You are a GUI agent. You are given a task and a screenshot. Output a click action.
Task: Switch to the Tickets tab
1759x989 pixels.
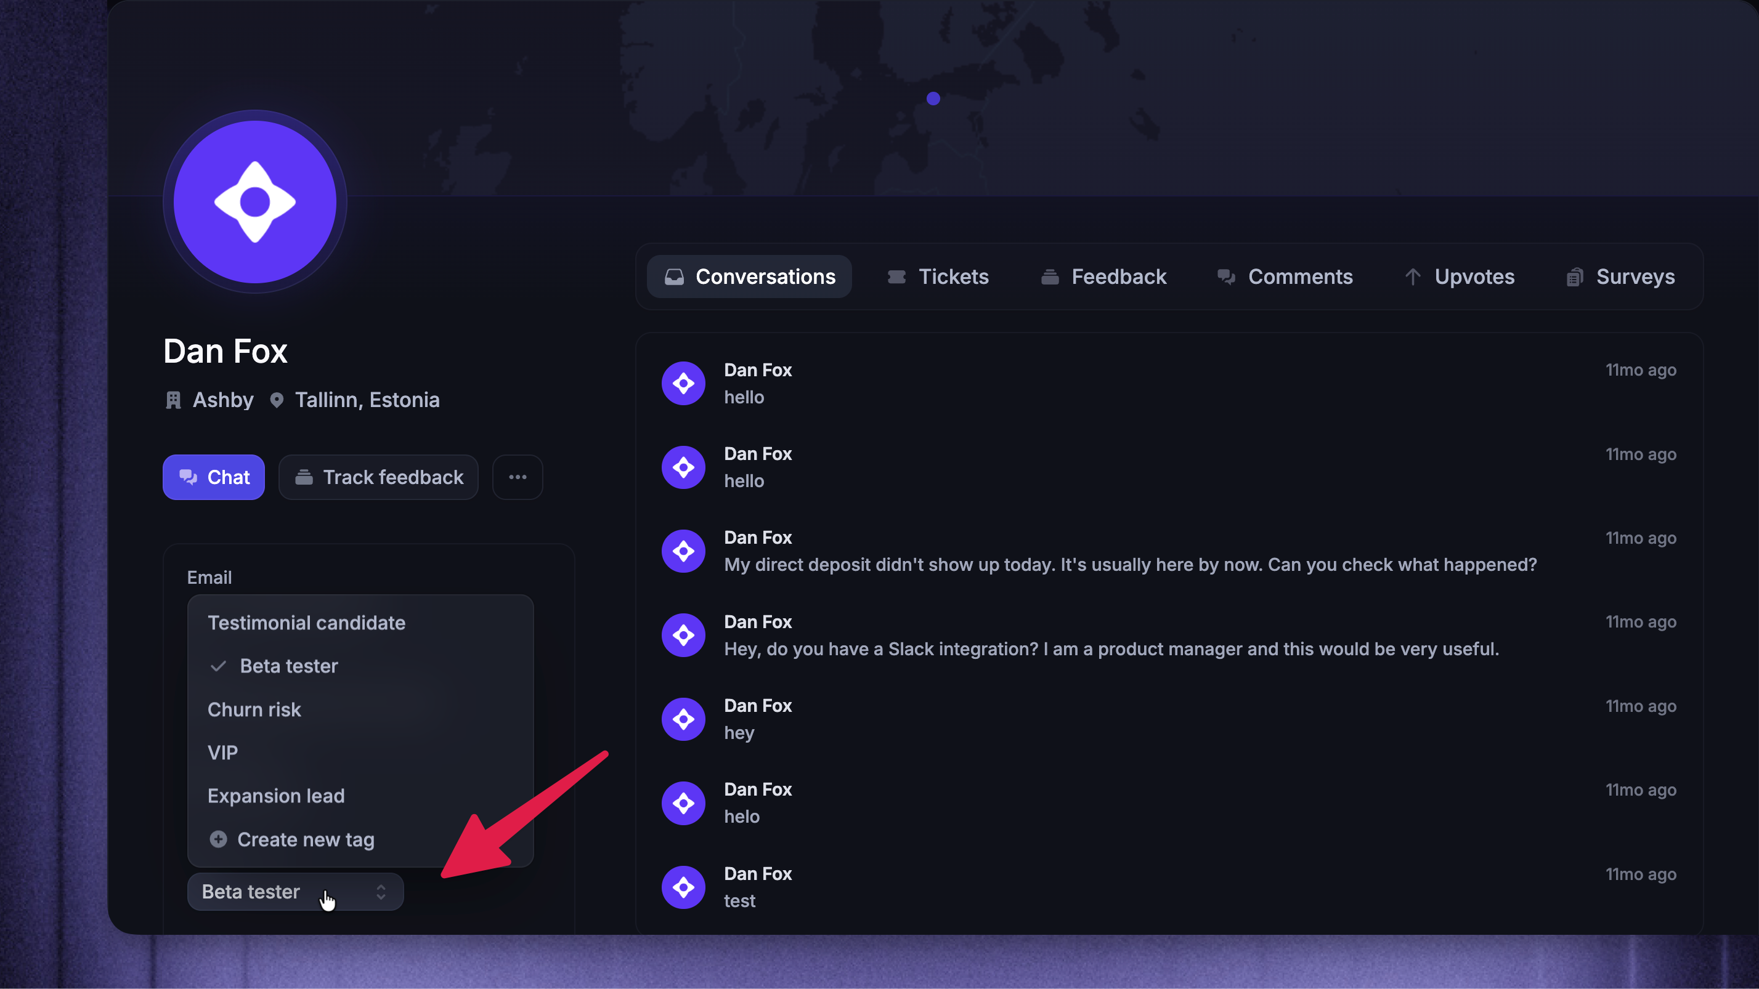(x=938, y=277)
